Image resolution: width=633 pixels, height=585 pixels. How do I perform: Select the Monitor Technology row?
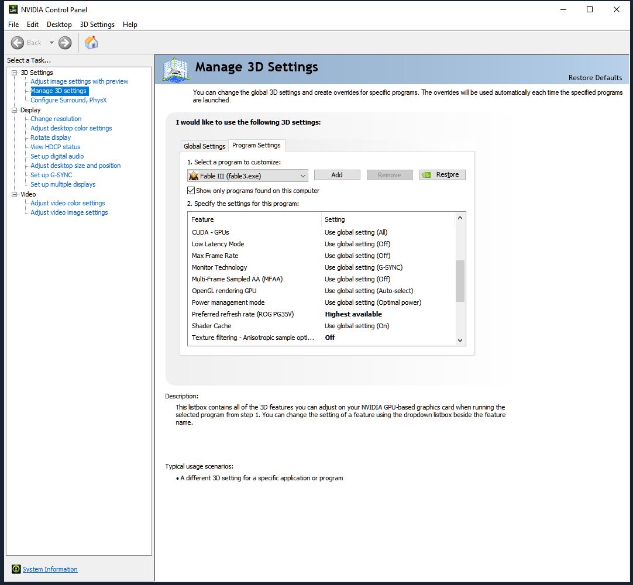322,267
